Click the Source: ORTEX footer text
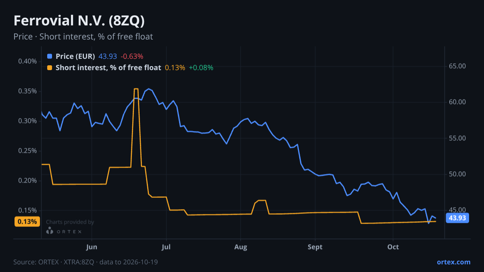The height and width of the screenshot is (272, 484). (86, 262)
